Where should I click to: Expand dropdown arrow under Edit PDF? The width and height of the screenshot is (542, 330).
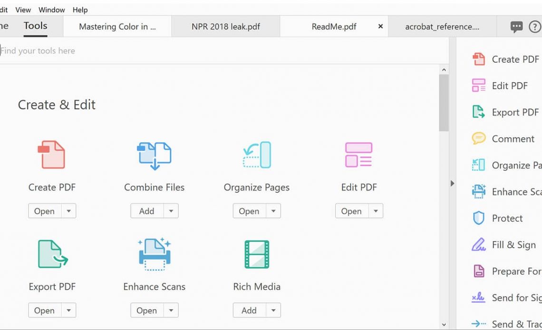(x=376, y=211)
